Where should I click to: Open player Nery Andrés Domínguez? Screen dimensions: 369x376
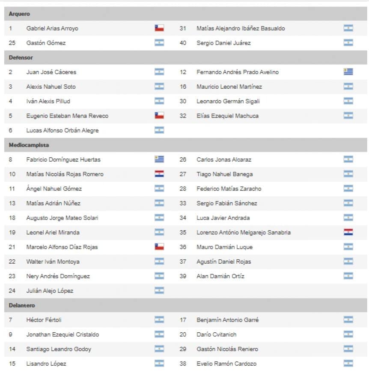point(58,276)
